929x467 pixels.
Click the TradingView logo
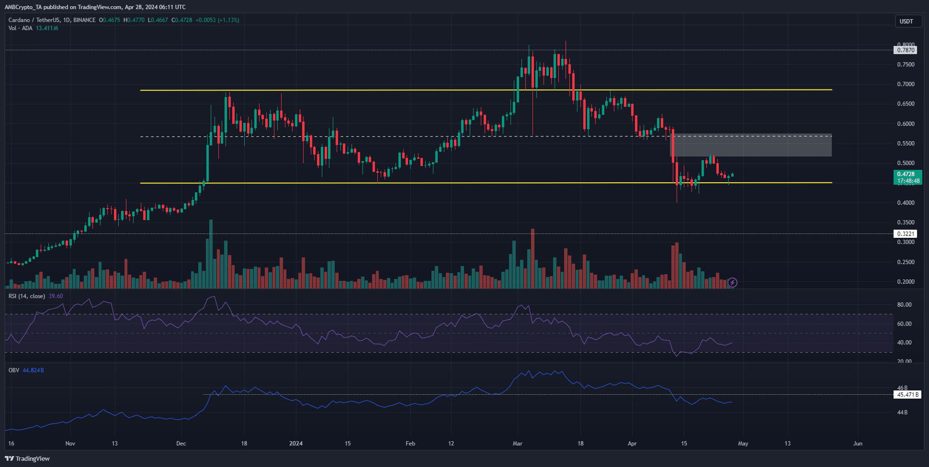(27, 458)
